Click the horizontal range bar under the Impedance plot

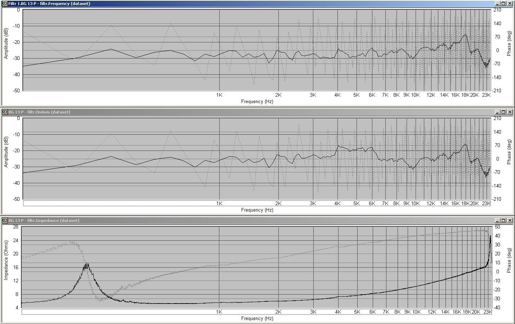click(256, 312)
